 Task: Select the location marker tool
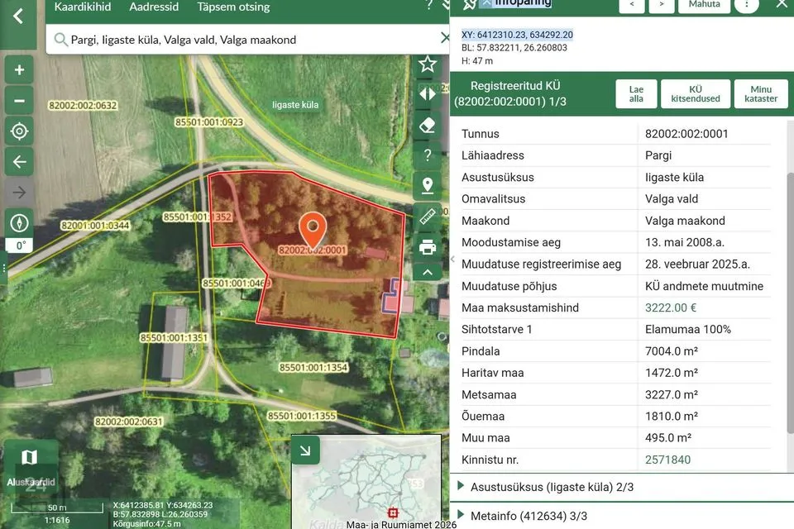pos(428,186)
